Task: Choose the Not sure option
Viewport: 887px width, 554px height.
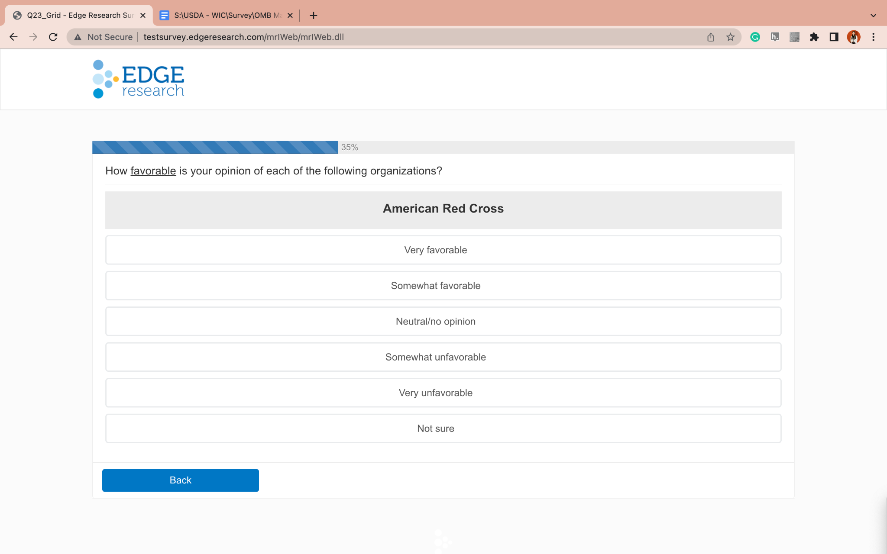Action: click(x=443, y=428)
